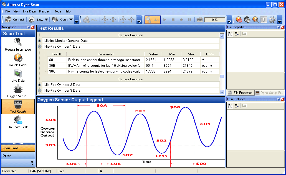This screenshot has width=286, height=175.
Task: Click the Open file toolbar button
Action: 60,20
